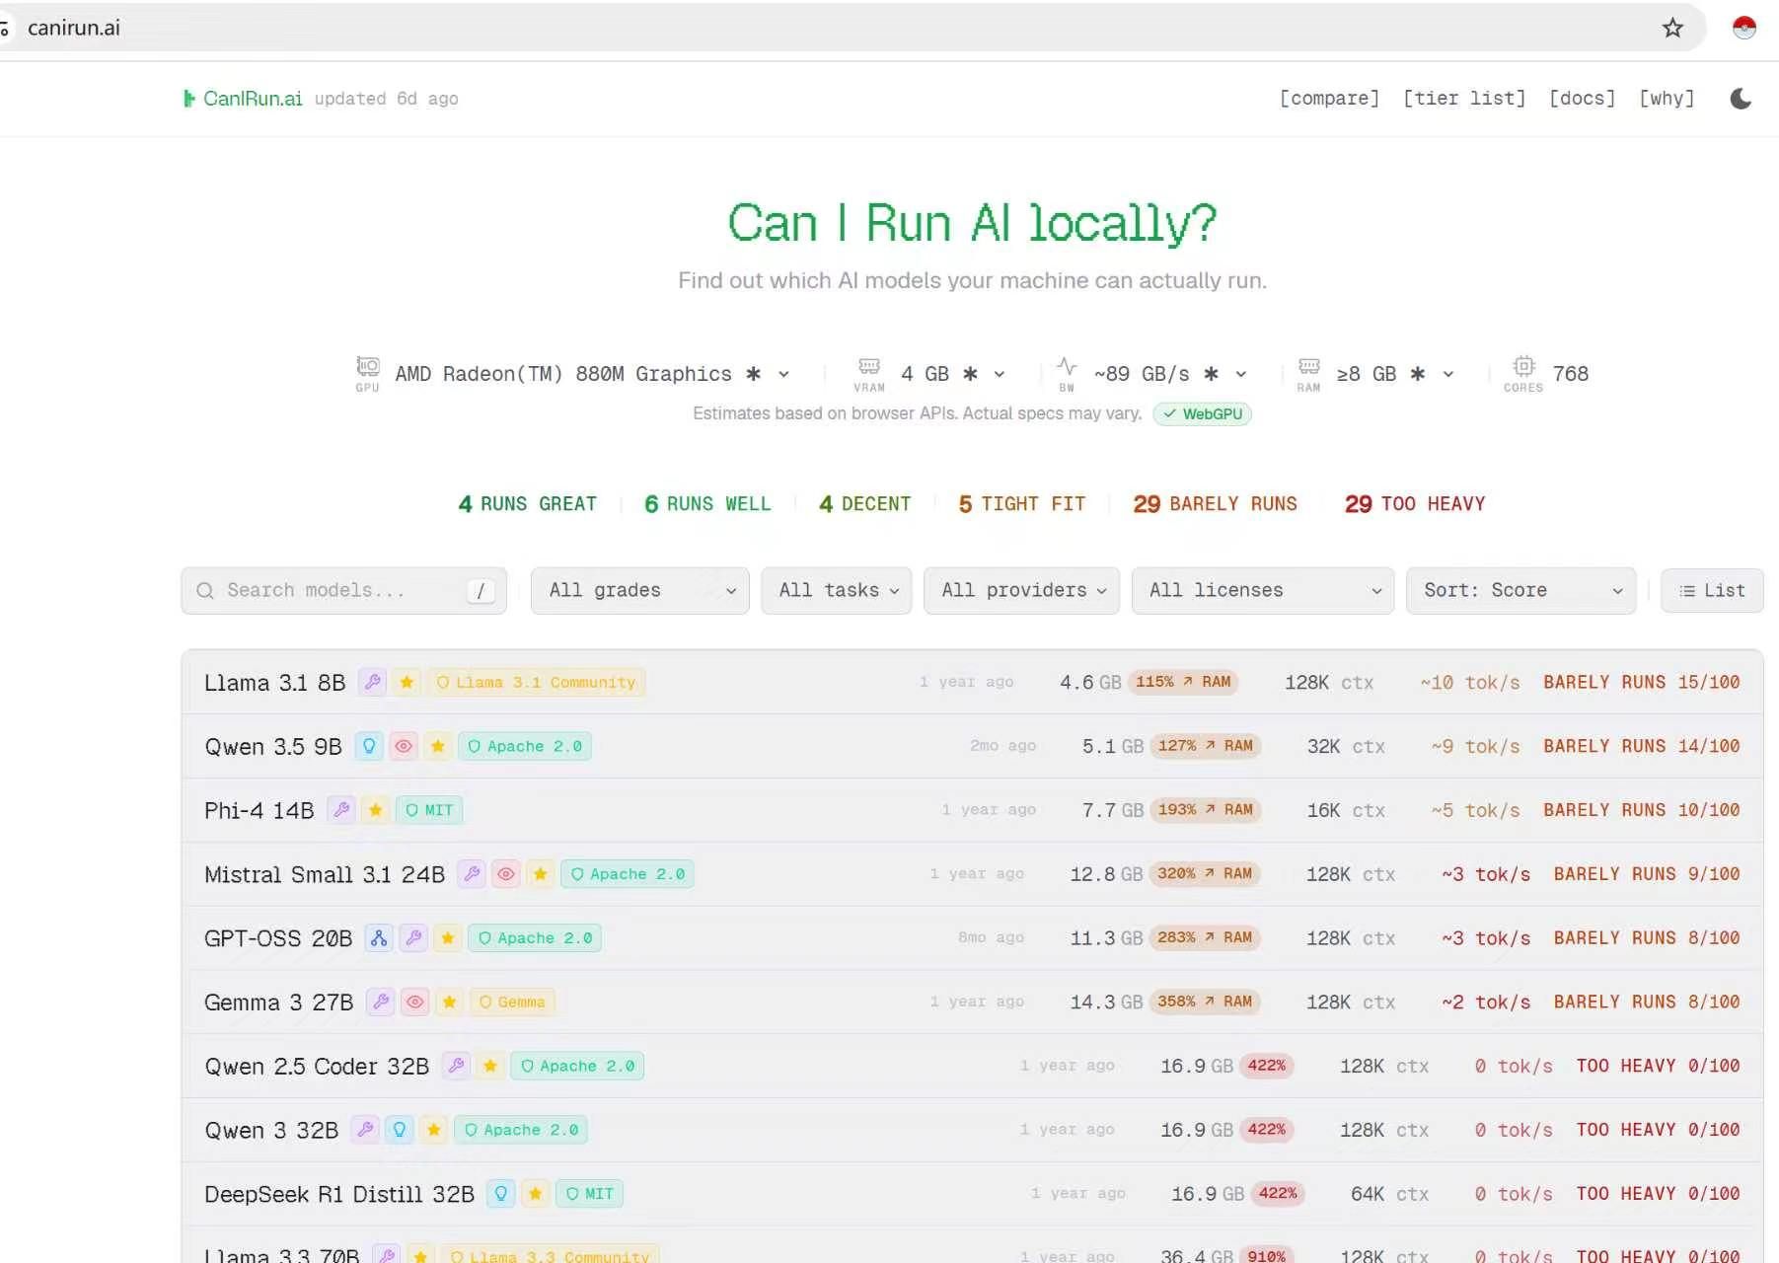Open the [docs] link

pyautogui.click(x=1582, y=99)
